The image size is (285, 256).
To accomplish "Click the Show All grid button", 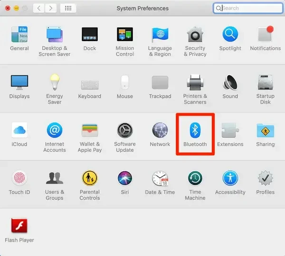I will pos(68,8).
